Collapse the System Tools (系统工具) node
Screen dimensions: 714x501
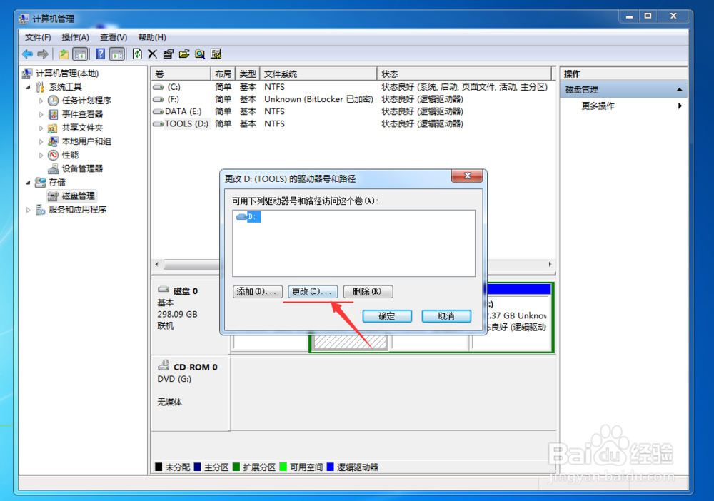29,87
